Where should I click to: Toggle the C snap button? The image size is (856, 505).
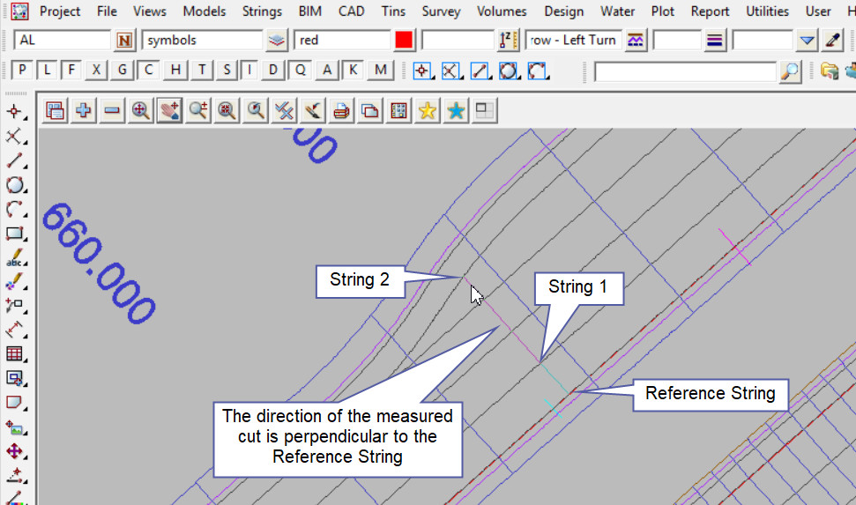pos(148,71)
